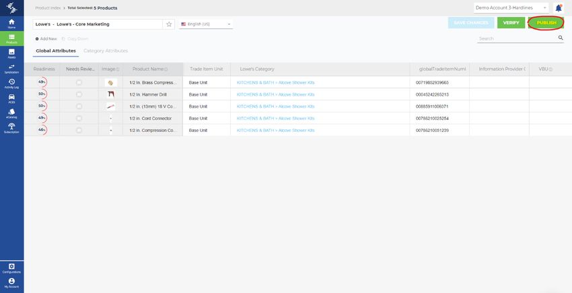The image size is (572, 293).
Task: Click the 46% readiness indicator in last row
Action: coord(42,130)
